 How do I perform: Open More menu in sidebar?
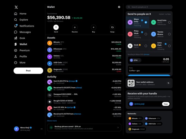click(x=20, y=62)
